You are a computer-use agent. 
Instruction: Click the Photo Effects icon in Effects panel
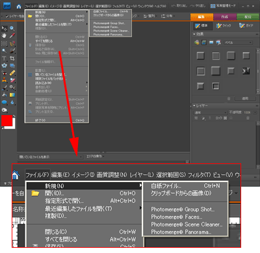pyautogui.click(x=211, y=42)
